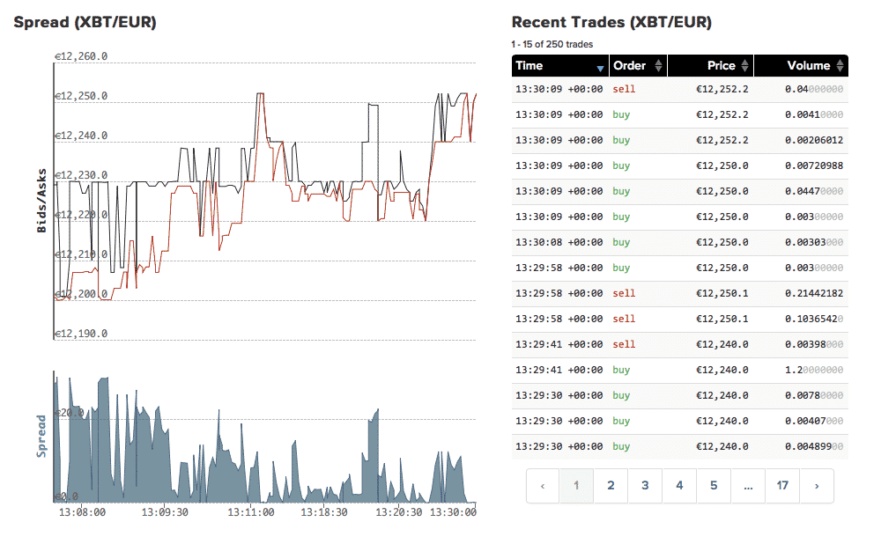Click the 13:30:00 time axis label
Screen dimensions: 896x544
pyautogui.click(x=453, y=512)
